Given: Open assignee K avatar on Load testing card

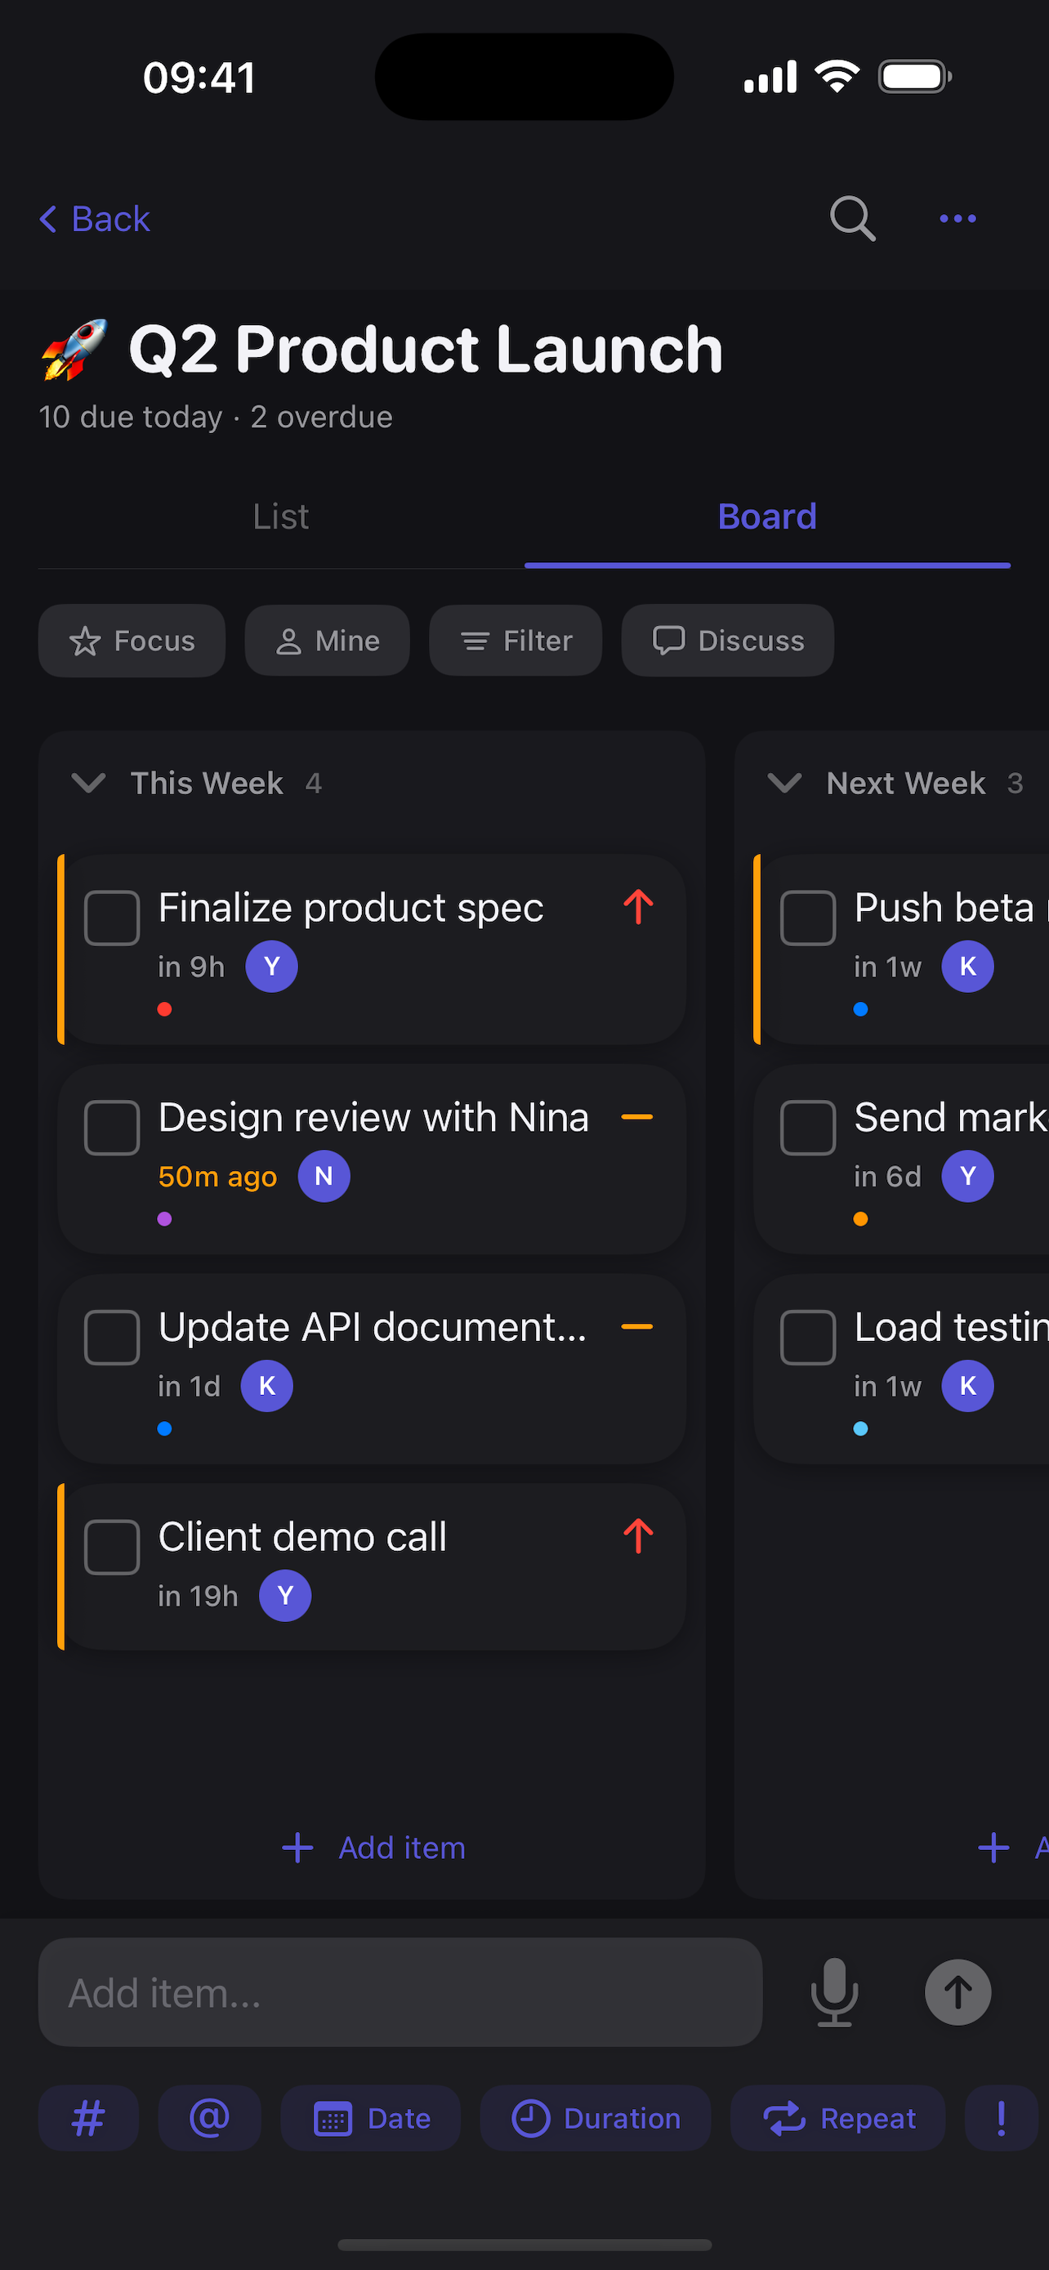Looking at the screenshot, I should tap(968, 1386).
